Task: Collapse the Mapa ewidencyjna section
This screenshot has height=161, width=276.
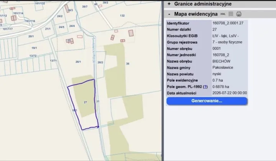Action: pyautogui.click(x=169, y=14)
